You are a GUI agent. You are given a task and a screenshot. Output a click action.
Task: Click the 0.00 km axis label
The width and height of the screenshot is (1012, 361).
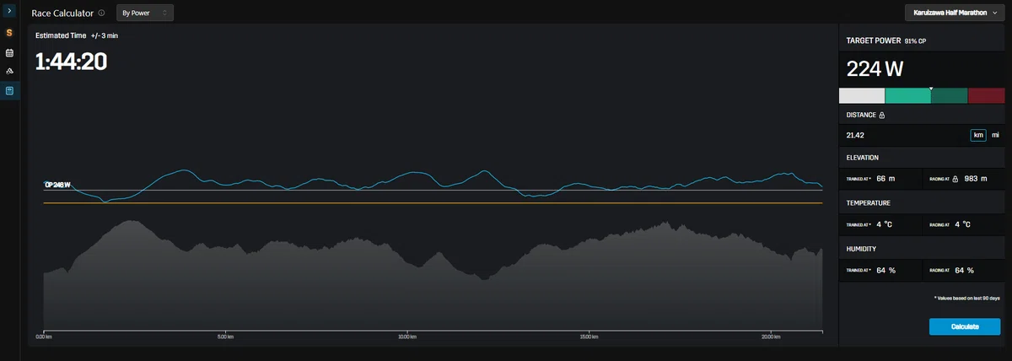pyautogui.click(x=45, y=337)
